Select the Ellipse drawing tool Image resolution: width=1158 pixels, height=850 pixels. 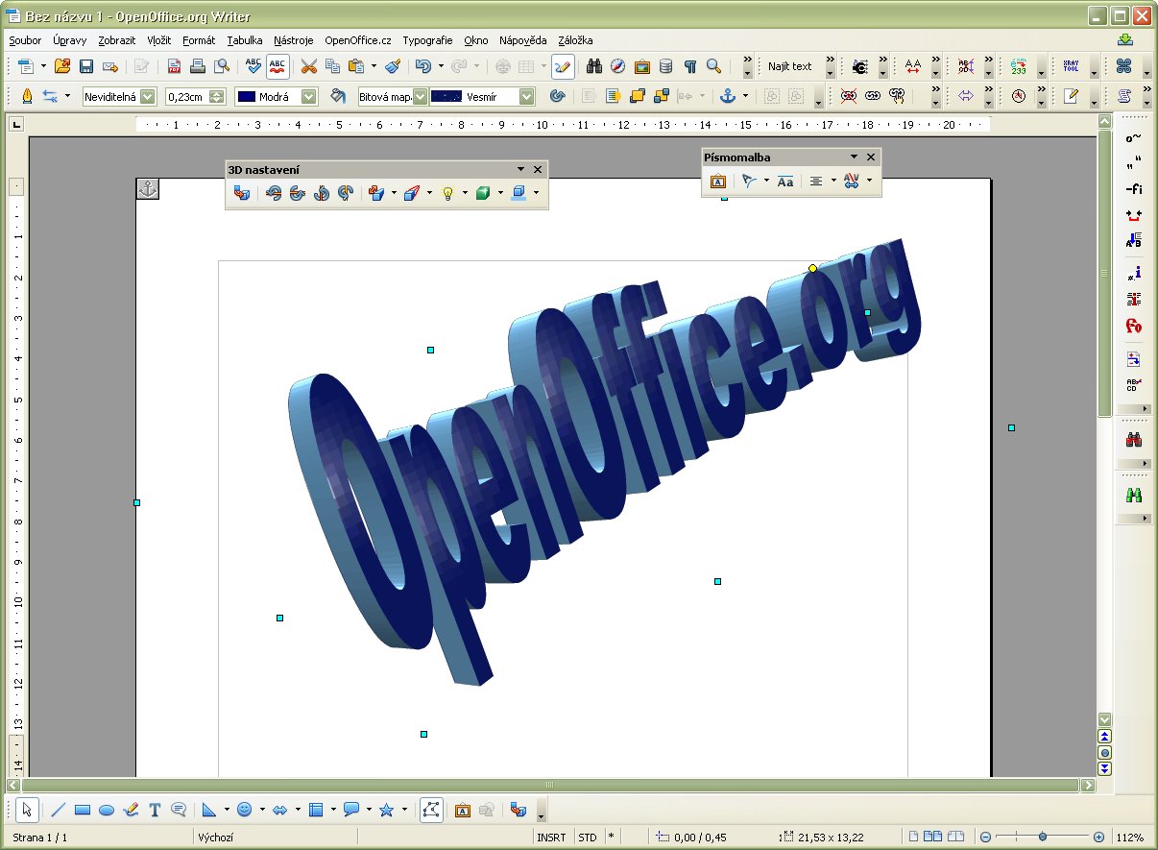107,810
